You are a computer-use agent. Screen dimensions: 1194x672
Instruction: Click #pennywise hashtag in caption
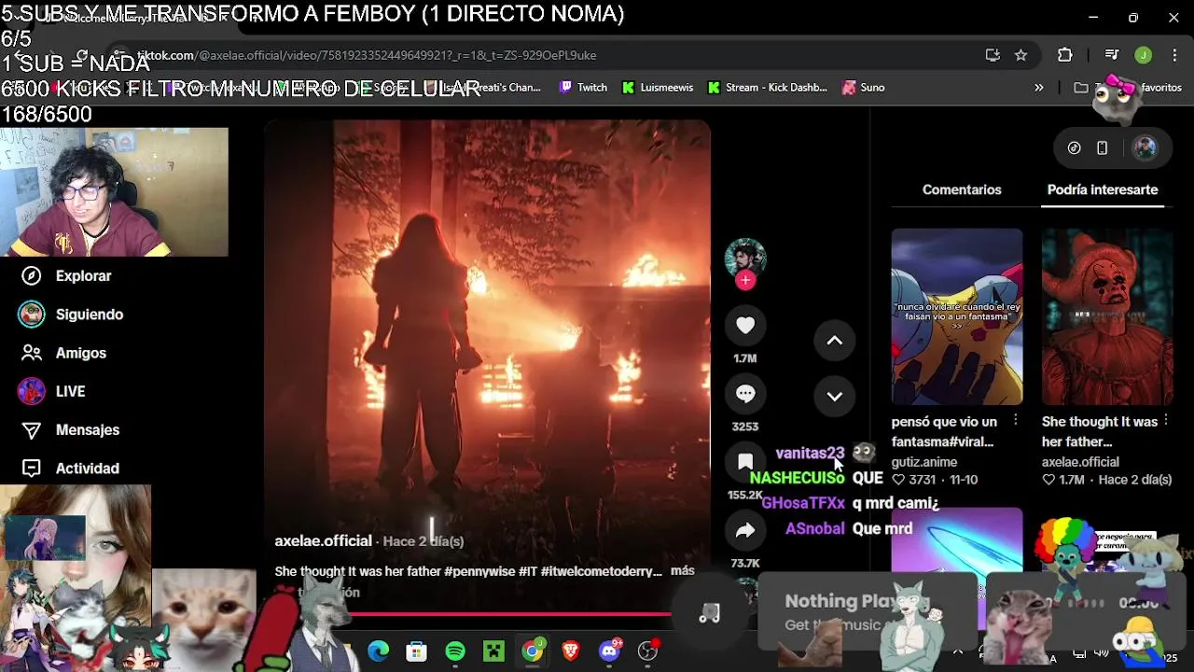coord(479,571)
